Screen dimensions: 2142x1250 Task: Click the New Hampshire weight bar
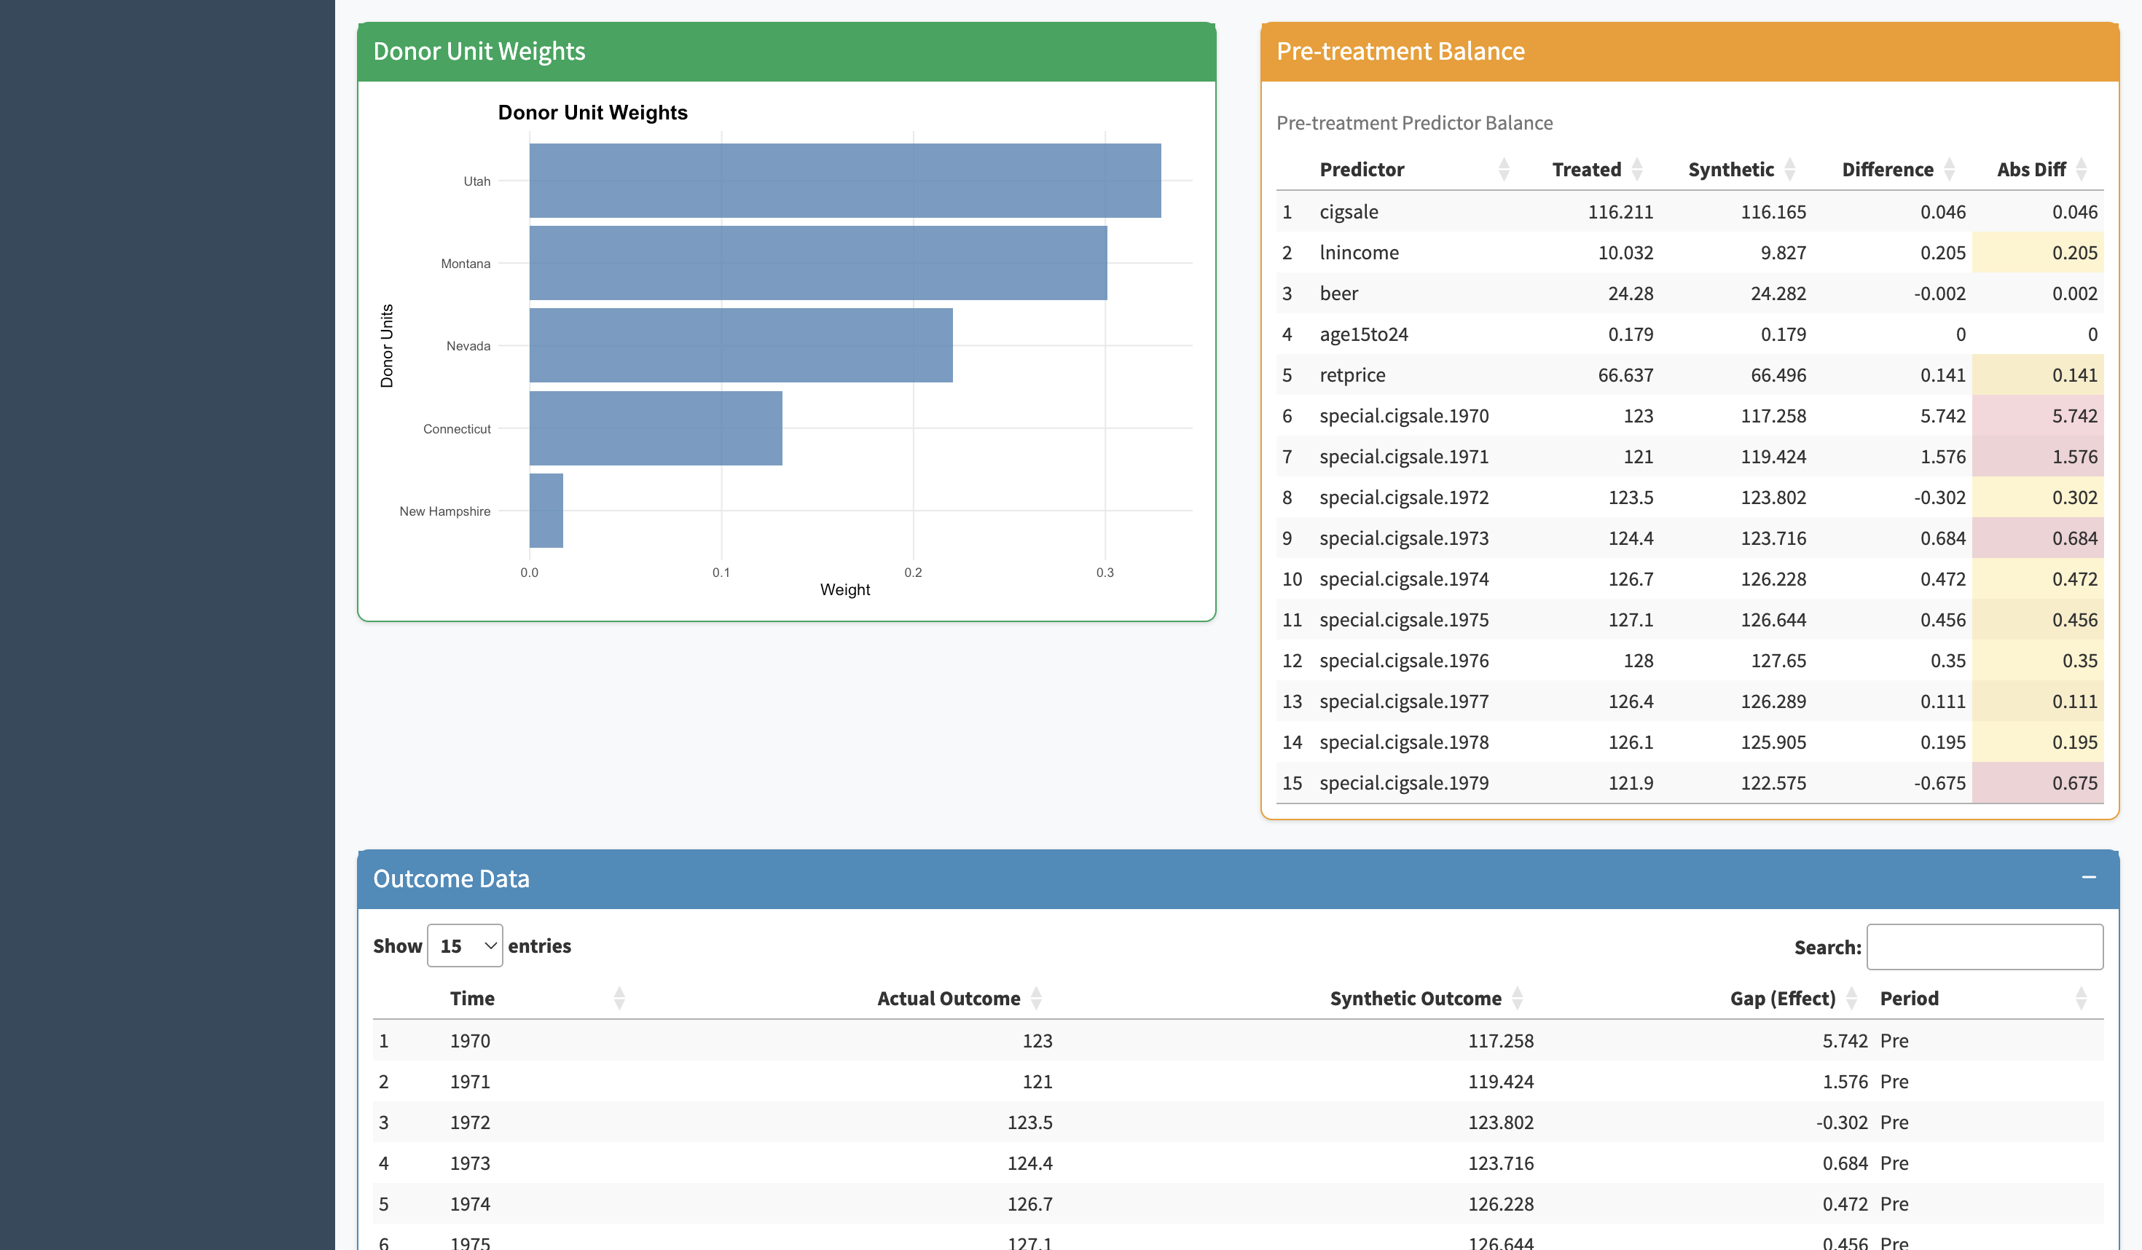click(x=546, y=510)
